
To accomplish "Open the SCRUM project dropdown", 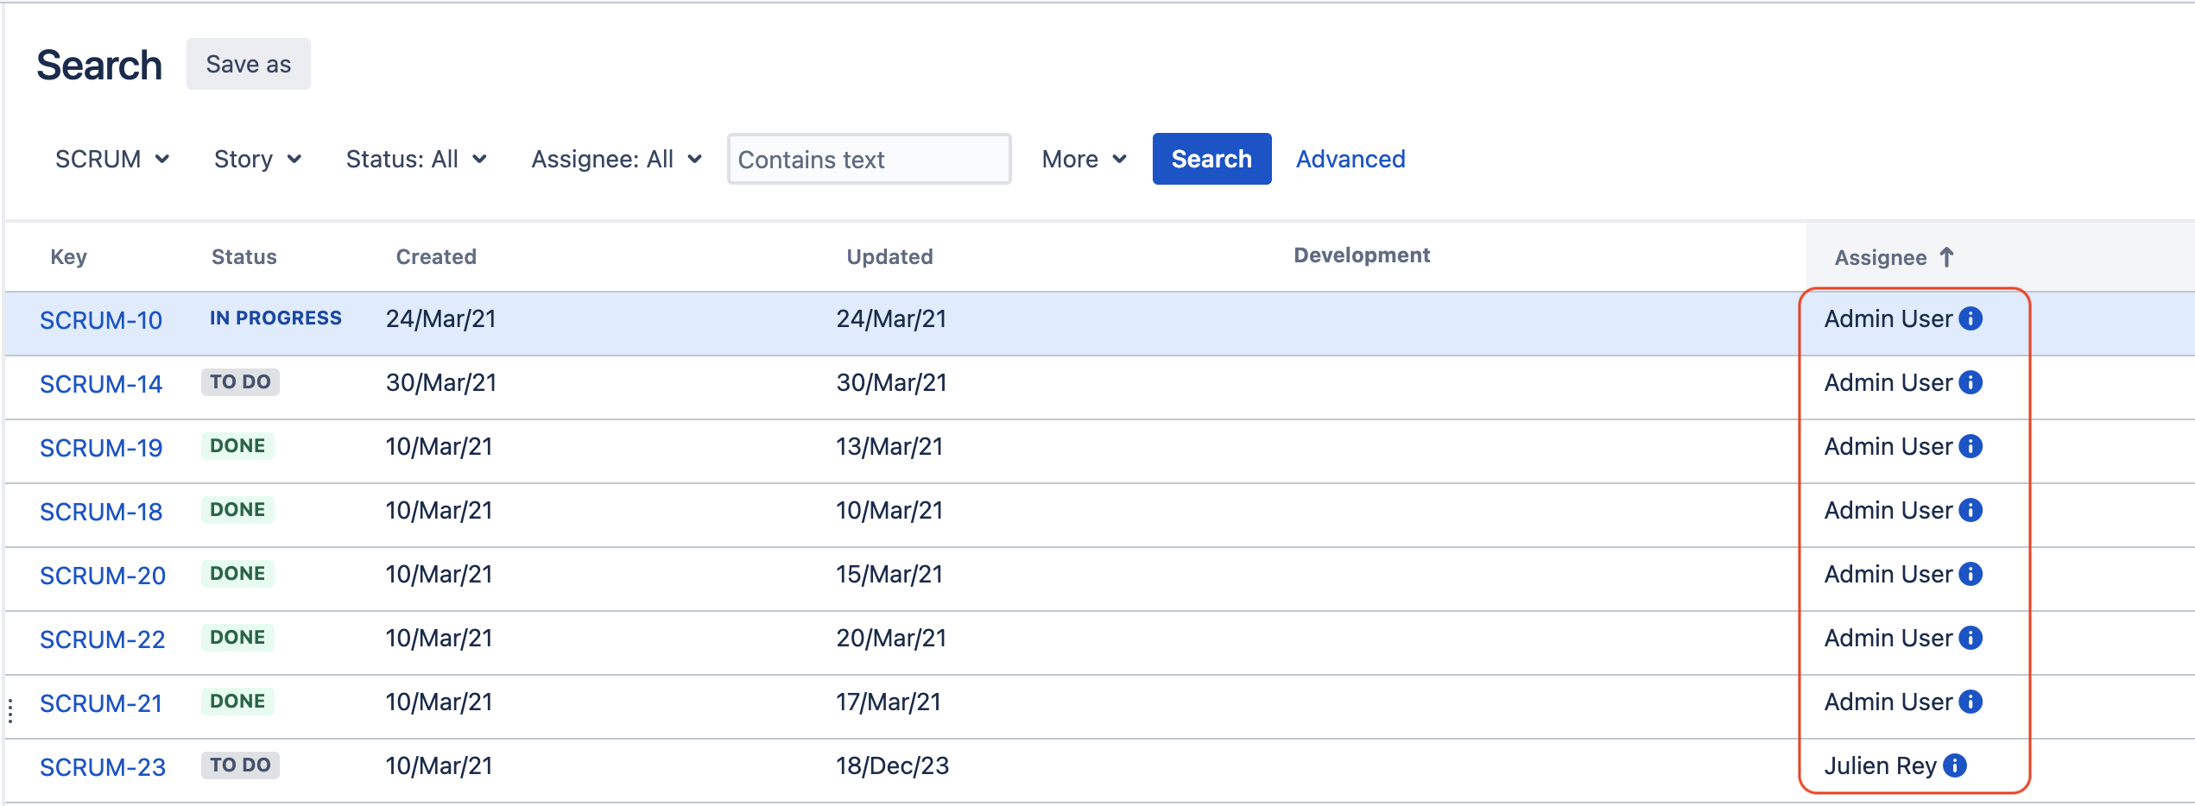I will 111,160.
